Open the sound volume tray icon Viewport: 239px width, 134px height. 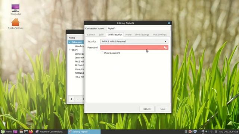coord(207,131)
